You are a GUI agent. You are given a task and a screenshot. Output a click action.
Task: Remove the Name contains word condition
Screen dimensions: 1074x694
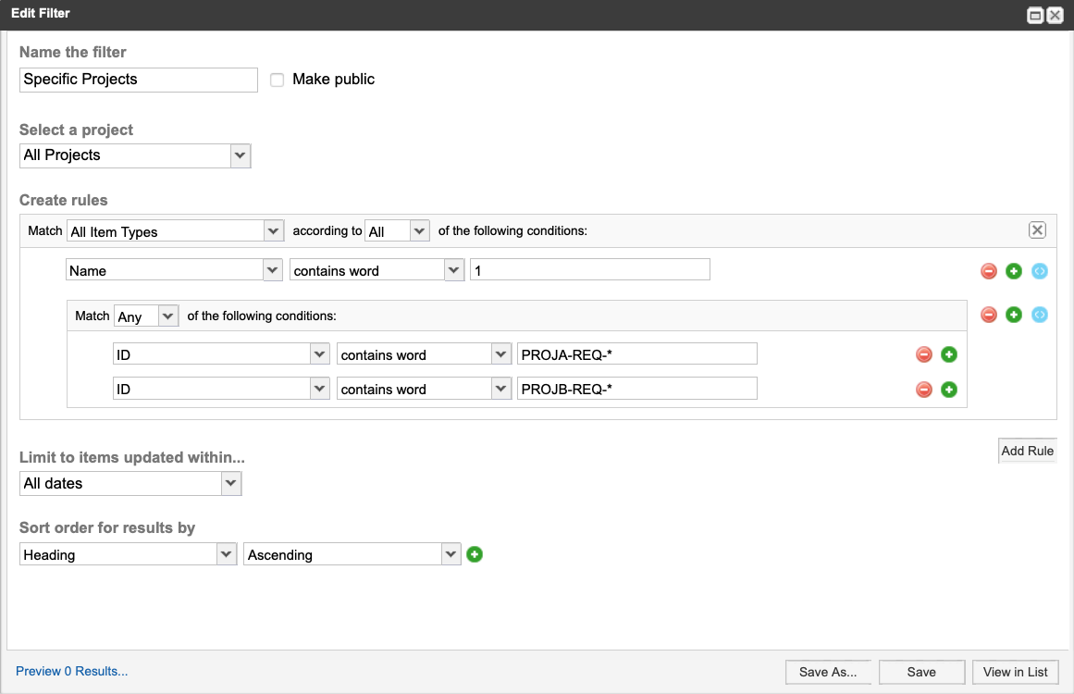pyautogui.click(x=988, y=271)
